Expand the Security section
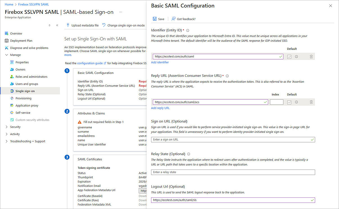This screenshot has height=209, width=339. click(x=6, y=127)
